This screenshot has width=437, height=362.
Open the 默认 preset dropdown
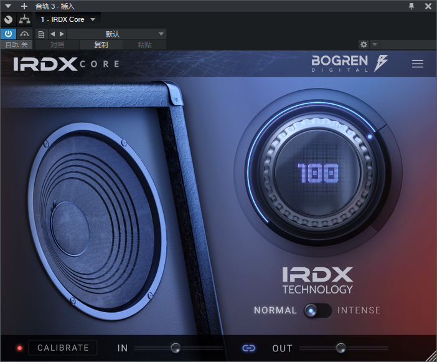tap(116, 34)
